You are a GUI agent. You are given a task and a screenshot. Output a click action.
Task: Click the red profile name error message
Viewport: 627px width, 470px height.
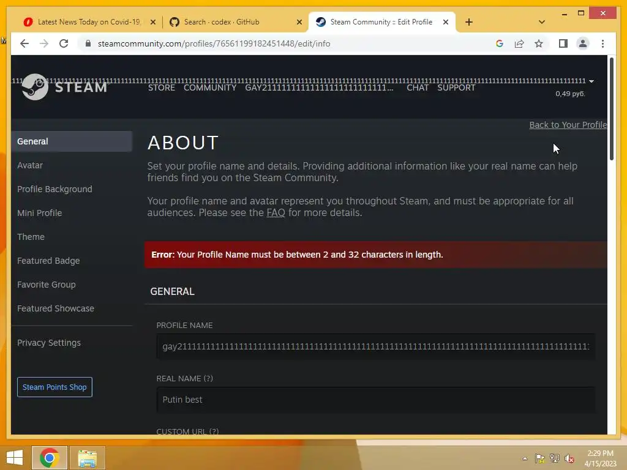375,255
